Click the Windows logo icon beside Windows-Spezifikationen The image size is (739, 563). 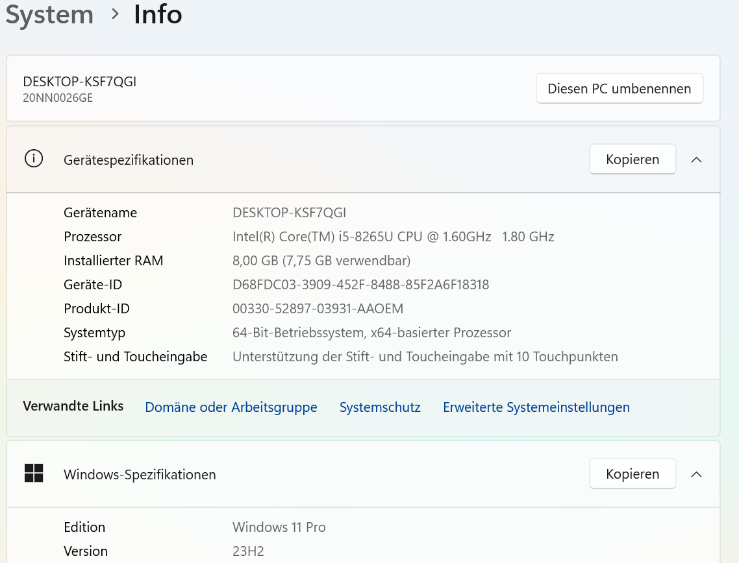coord(34,473)
